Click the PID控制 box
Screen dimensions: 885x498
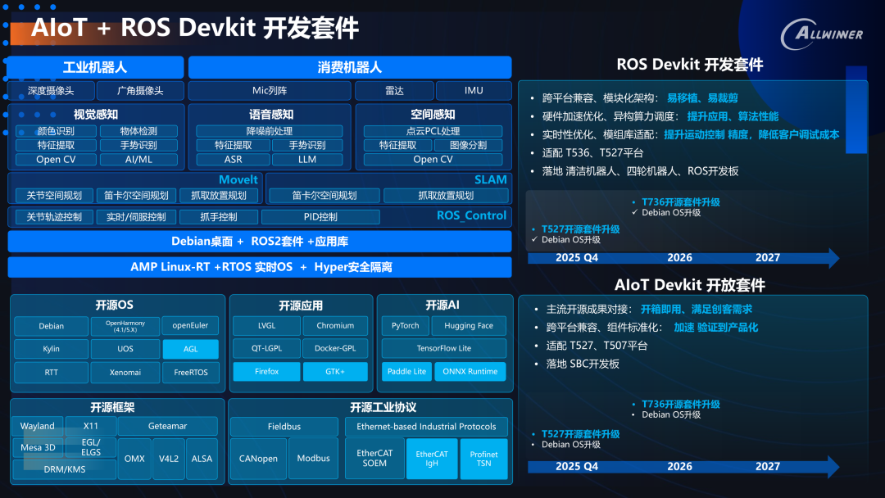320,217
